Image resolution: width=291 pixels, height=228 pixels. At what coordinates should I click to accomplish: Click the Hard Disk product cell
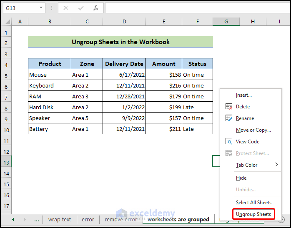coord(50,107)
